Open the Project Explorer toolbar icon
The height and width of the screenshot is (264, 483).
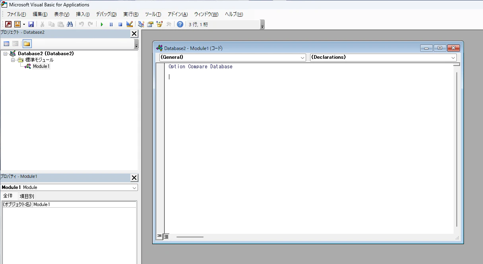coord(141,24)
